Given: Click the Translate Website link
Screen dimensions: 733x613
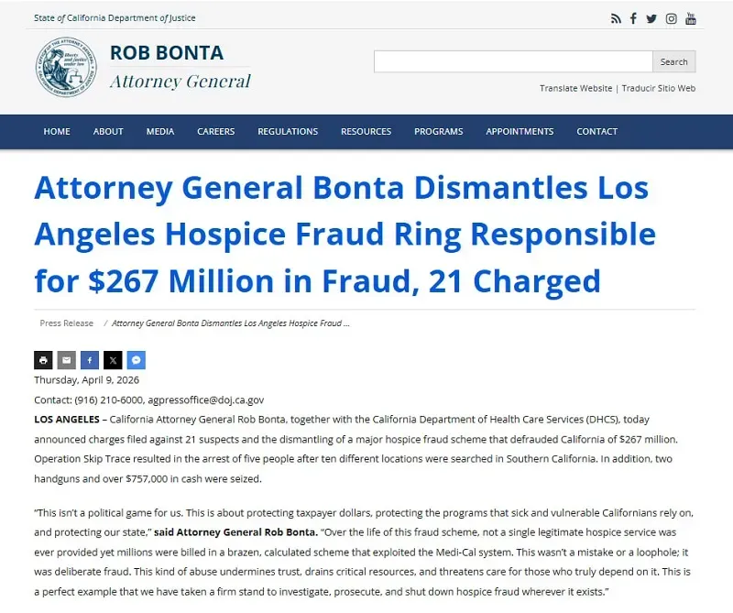Looking at the screenshot, I should (575, 88).
